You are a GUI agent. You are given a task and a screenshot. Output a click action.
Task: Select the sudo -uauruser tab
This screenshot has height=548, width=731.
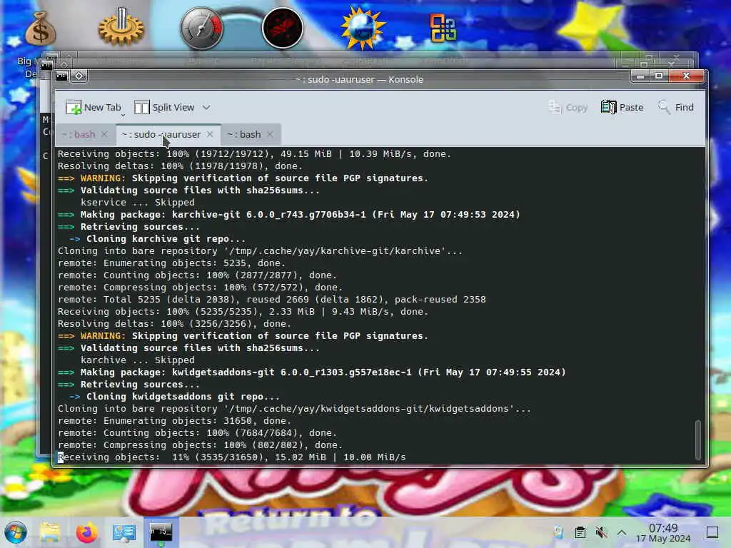tap(161, 134)
